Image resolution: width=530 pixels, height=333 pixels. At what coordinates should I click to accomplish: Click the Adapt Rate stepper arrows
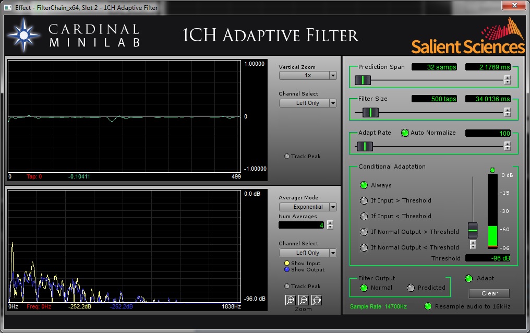coord(508,146)
